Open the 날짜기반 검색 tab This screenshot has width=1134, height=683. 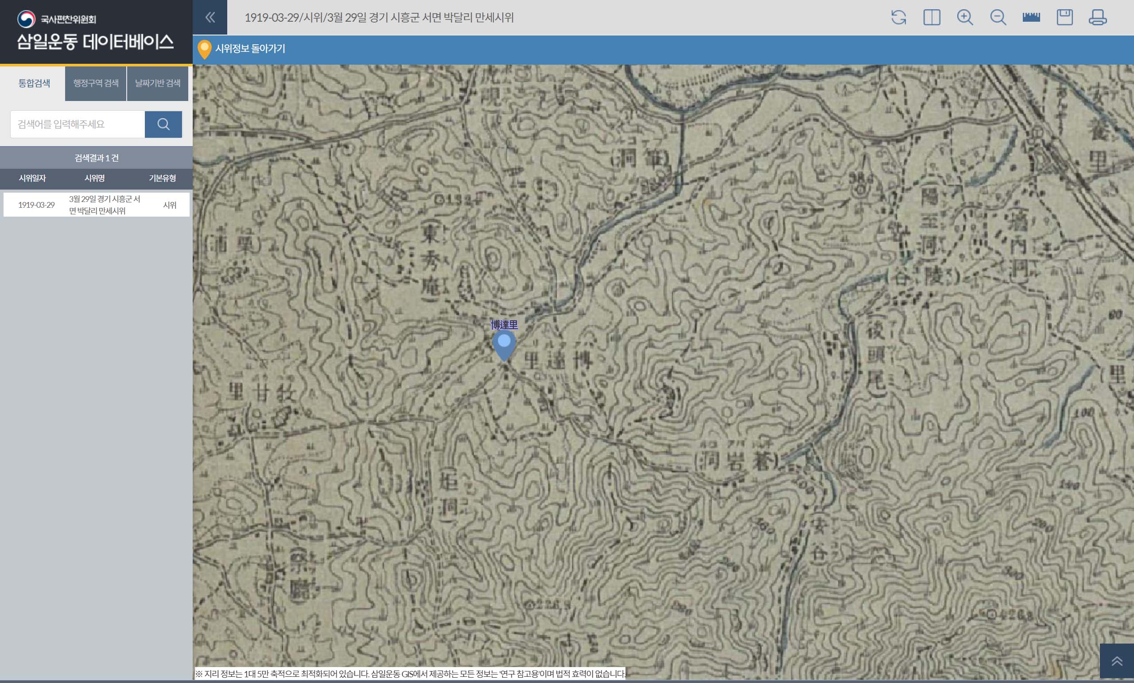point(157,83)
